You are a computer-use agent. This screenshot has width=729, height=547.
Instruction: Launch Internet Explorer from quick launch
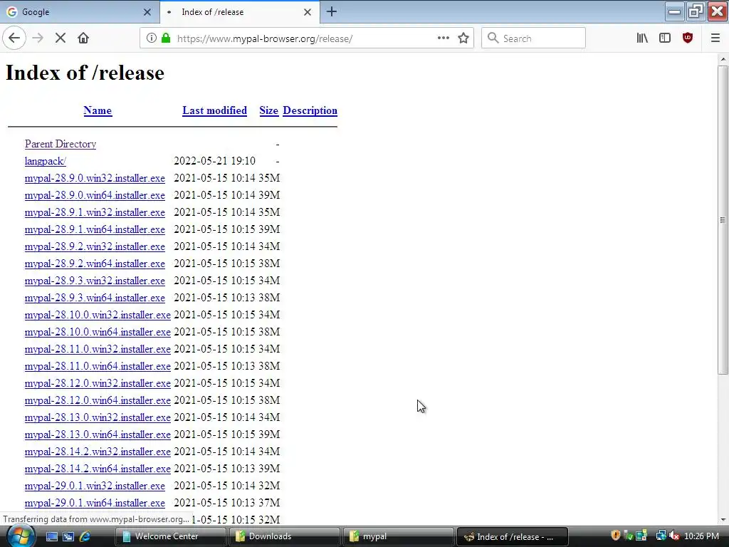(85, 536)
